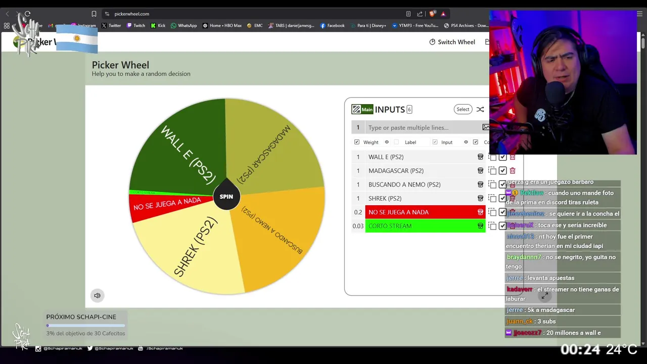Image resolution: width=647 pixels, height=364 pixels.
Task: Click the SPIN button on the wheel
Action: point(226,196)
